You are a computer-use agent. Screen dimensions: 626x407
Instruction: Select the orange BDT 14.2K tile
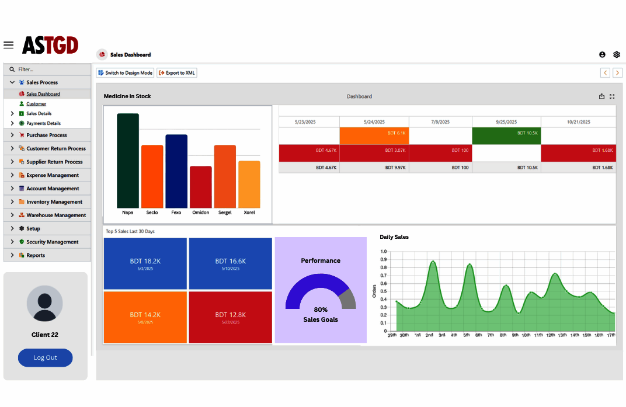[145, 317]
